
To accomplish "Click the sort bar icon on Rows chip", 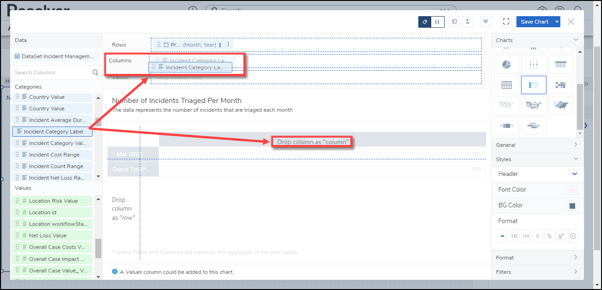I will 220,45.
